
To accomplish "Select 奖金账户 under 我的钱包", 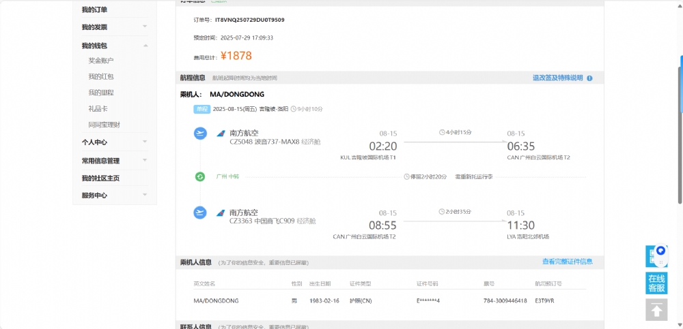I will click(101, 61).
